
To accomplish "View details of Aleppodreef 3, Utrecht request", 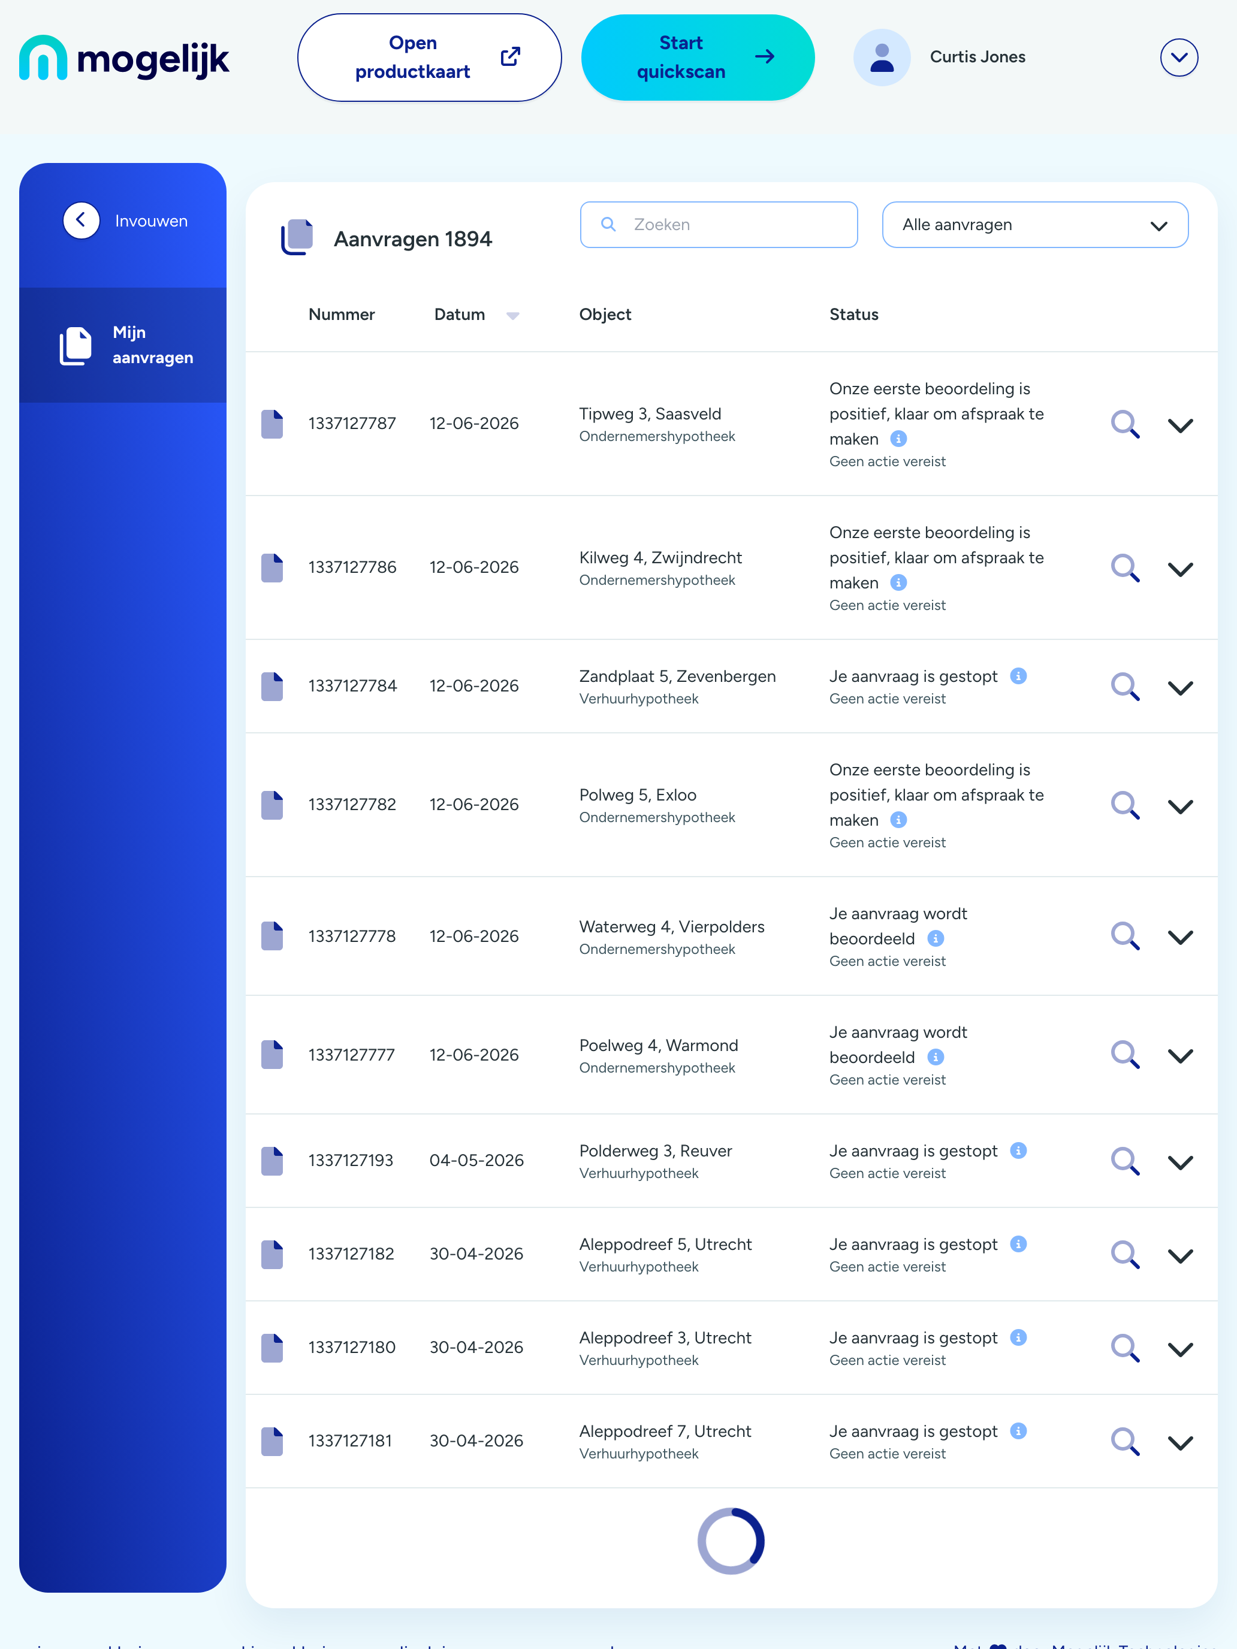I will click(x=1125, y=1348).
